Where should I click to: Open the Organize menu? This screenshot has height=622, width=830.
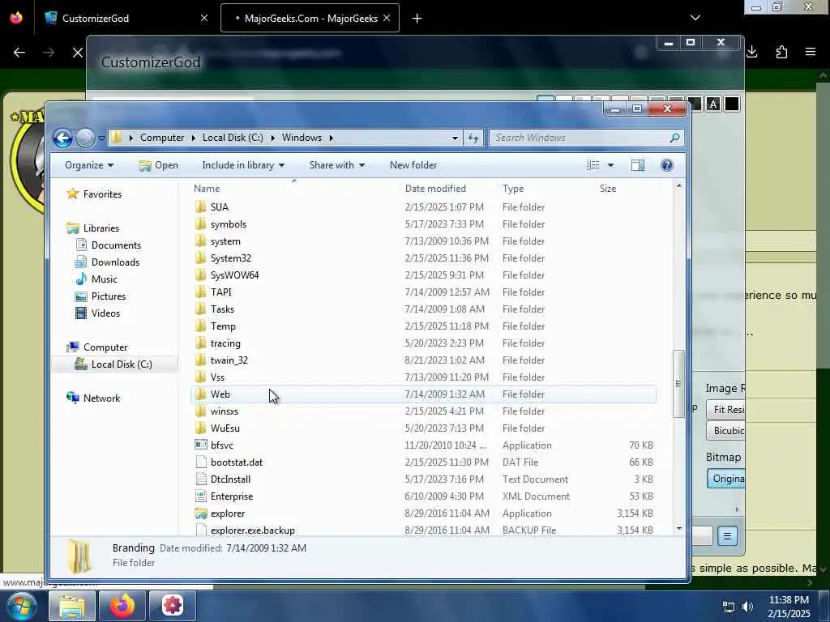click(x=89, y=165)
